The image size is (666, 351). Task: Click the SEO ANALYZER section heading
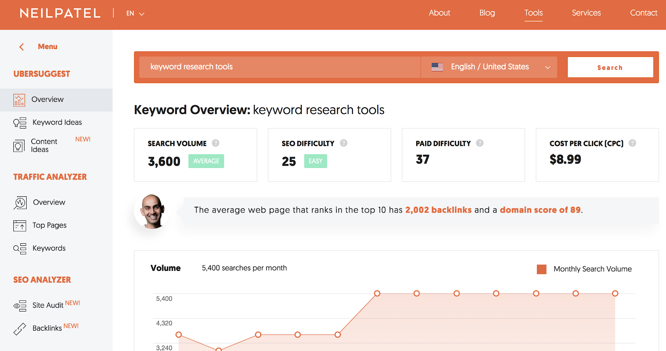pyautogui.click(x=42, y=280)
